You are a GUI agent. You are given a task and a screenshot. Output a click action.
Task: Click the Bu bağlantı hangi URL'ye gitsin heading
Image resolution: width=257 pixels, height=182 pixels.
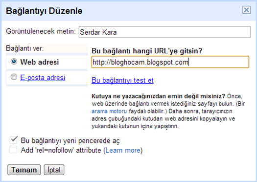(x=147, y=51)
